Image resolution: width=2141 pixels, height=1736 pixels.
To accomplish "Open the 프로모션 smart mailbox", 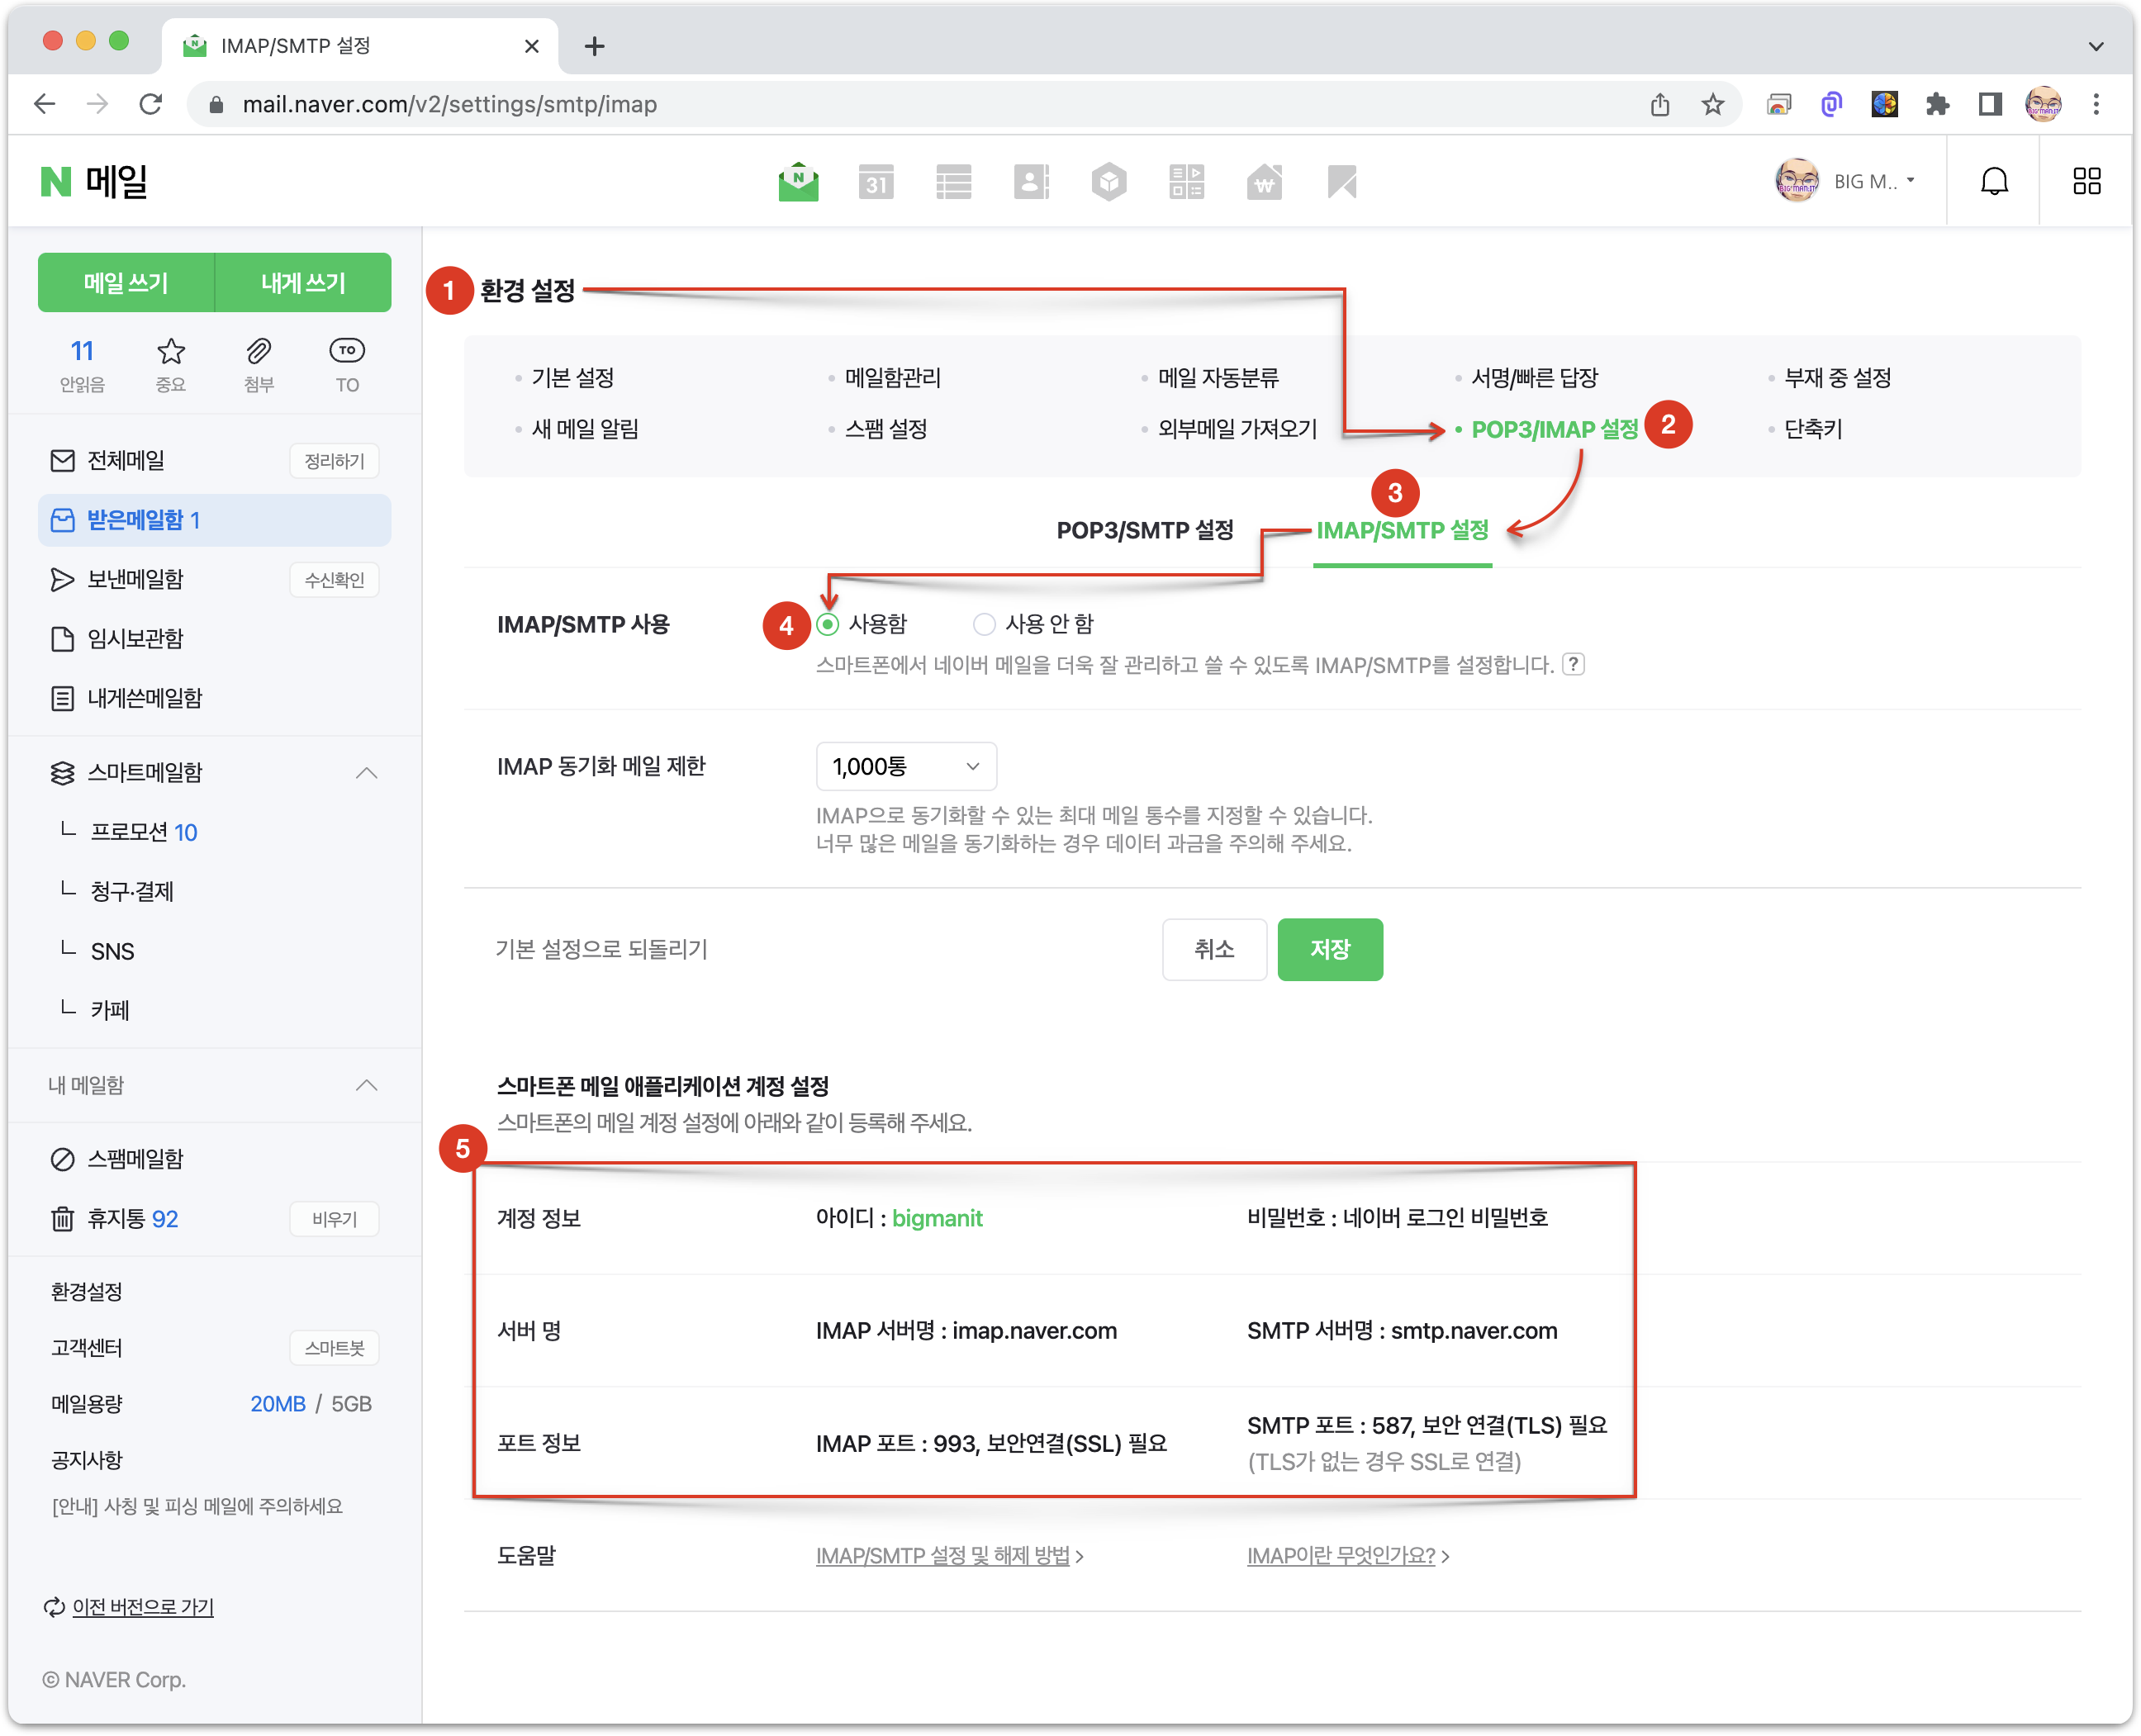I will pyautogui.click(x=144, y=832).
